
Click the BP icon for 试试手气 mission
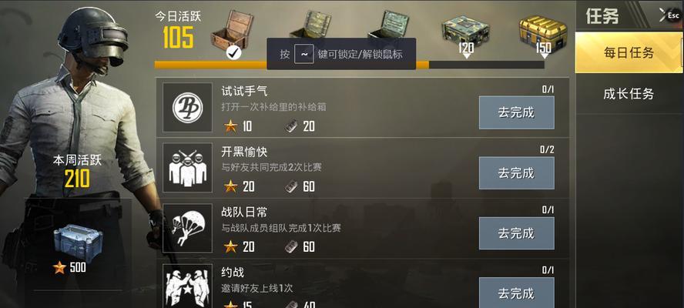coord(188,108)
